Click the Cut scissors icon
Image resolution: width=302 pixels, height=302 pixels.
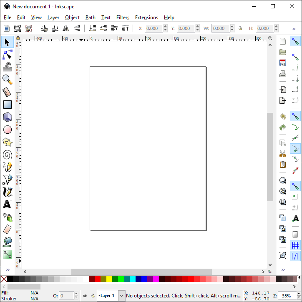pos(283,154)
